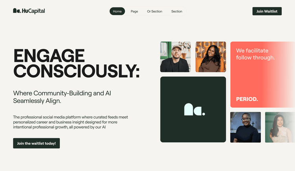
Task: Open the Section nav item
Action: pos(177,11)
